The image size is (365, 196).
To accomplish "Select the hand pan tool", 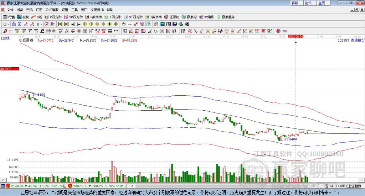I will point(124,24).
